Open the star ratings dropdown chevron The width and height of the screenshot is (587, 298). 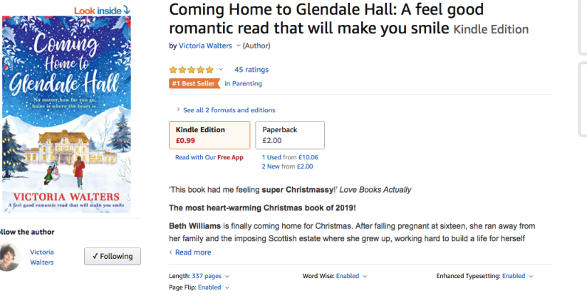tap(221, 70)
